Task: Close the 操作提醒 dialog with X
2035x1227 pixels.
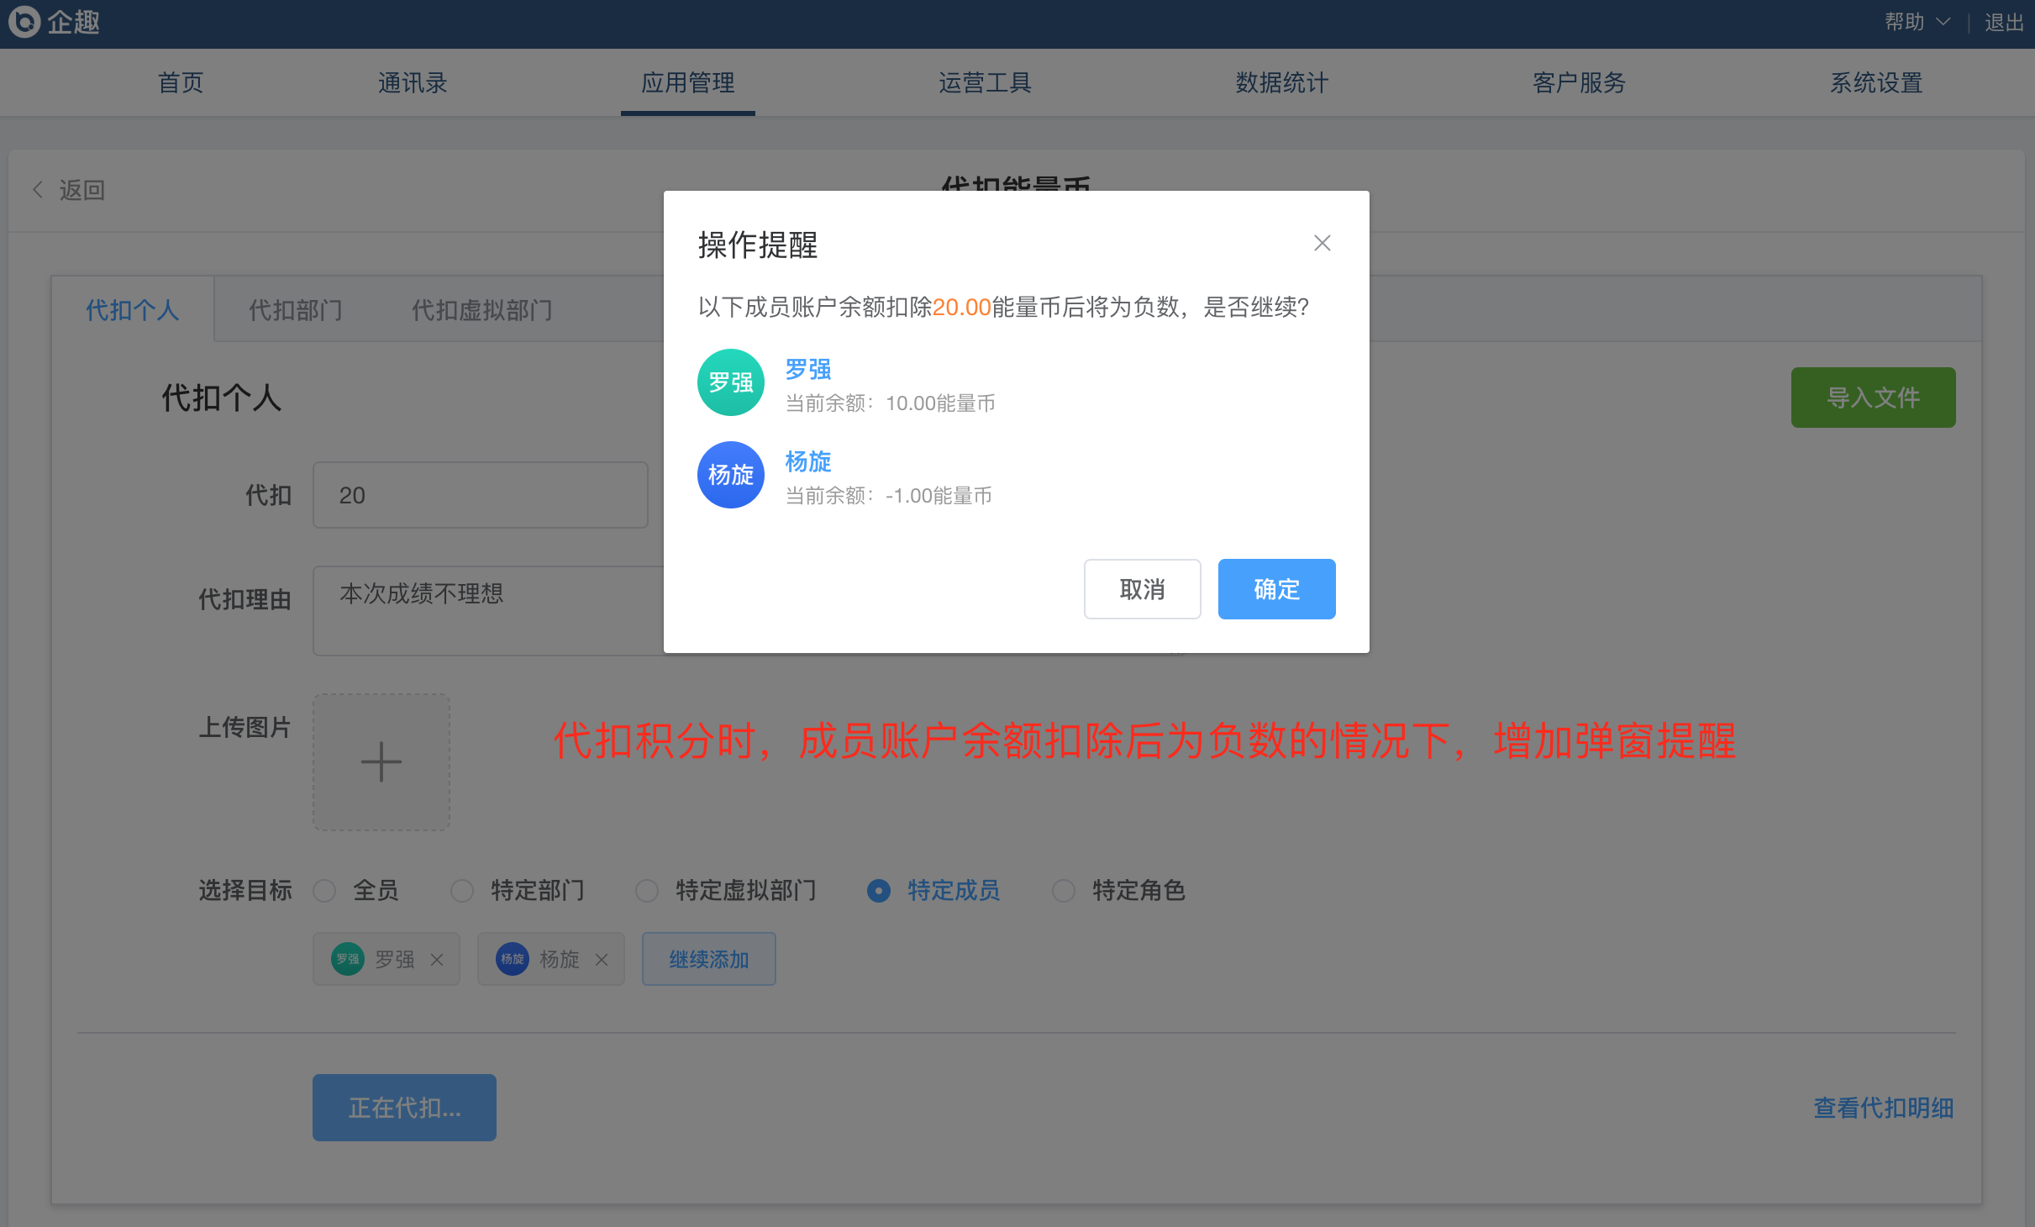Action: pyautogui.click(x=1322, y=243)
